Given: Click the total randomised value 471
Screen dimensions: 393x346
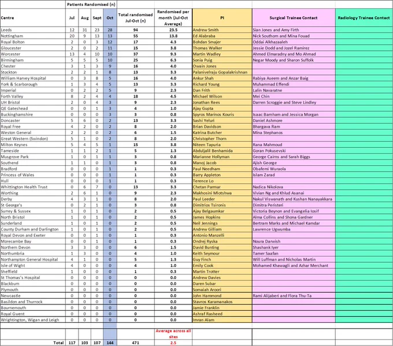Looking at the screenshot, I should 135,343.
